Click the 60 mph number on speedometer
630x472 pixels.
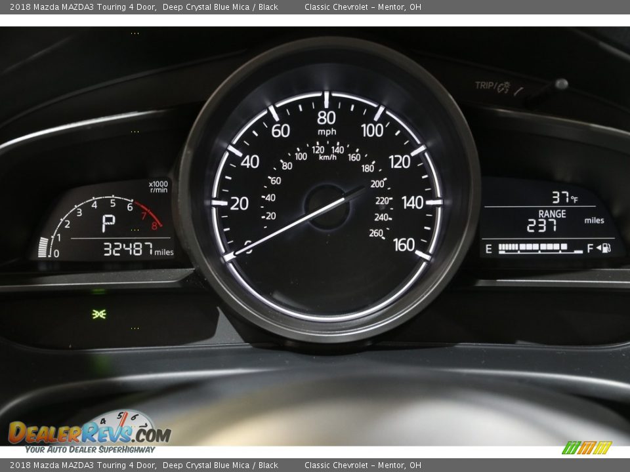tap(280, 131)
